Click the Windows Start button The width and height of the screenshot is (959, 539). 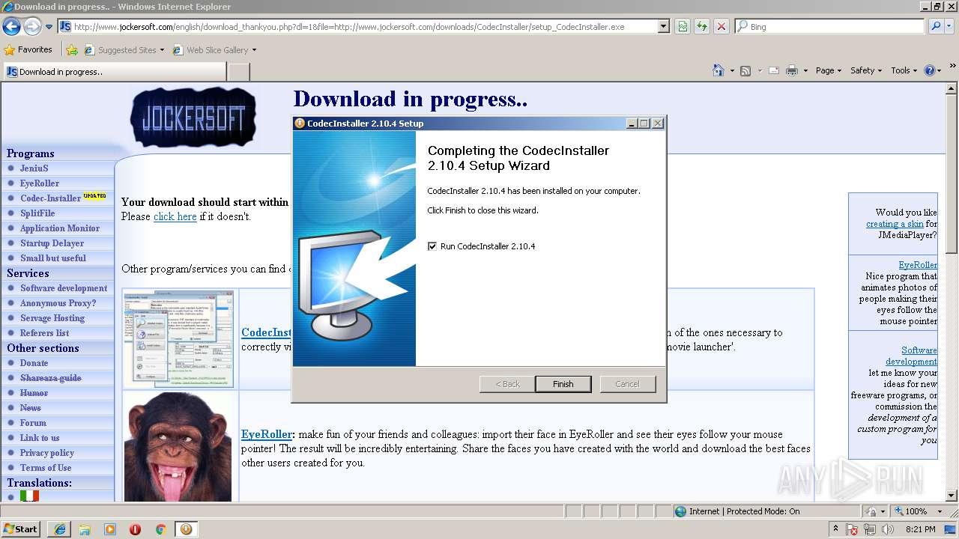[20, 529]
